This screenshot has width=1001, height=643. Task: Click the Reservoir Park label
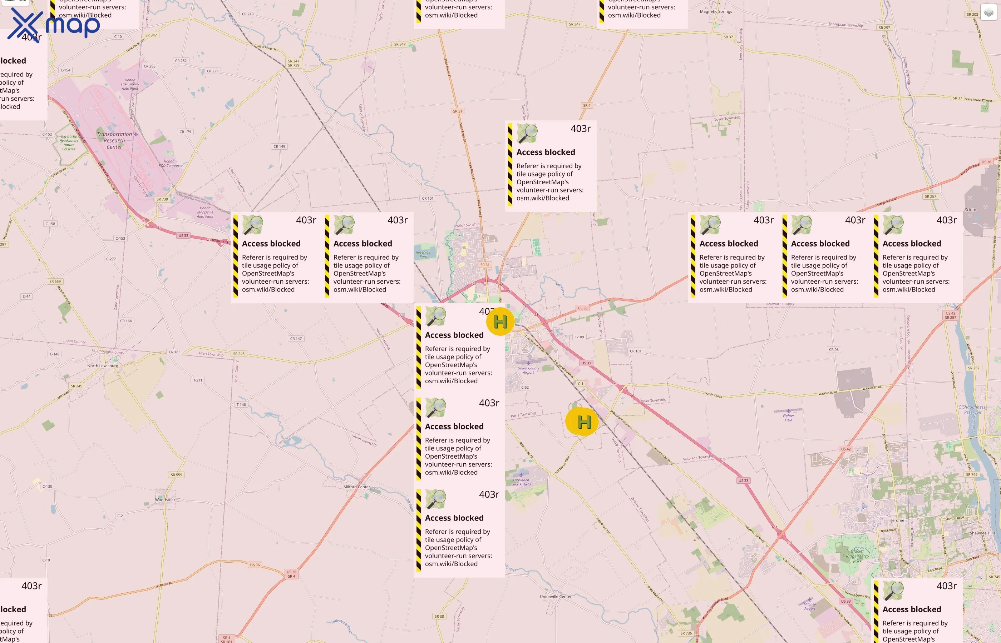(x=423, y=254)
